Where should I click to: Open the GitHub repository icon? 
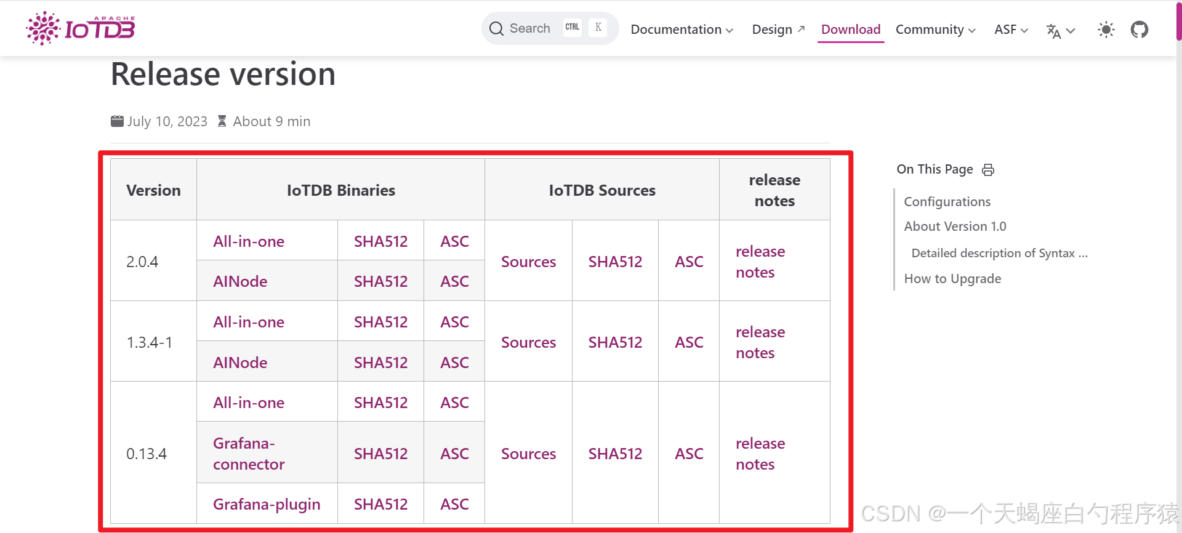(1140, 30)
